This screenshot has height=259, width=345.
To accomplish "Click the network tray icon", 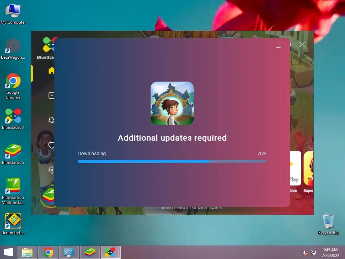I will pyautogui.click(x=313, y=253).
